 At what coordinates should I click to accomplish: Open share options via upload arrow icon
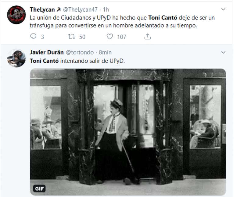click(x=148, y=37)
